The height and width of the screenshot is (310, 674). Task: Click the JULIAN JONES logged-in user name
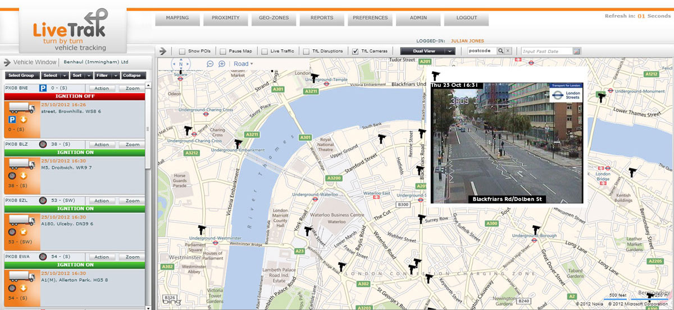pos(467,41)
